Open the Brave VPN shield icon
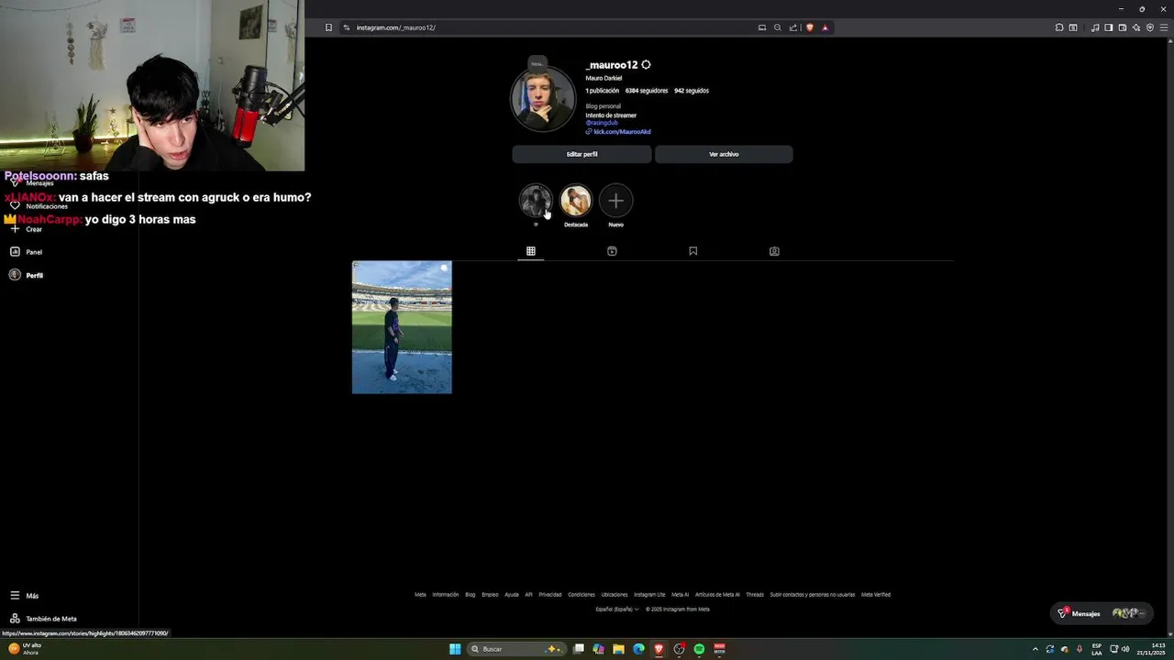This screenshot has width=1174, height=660. pyautogui.click(x=1150, y=27)
